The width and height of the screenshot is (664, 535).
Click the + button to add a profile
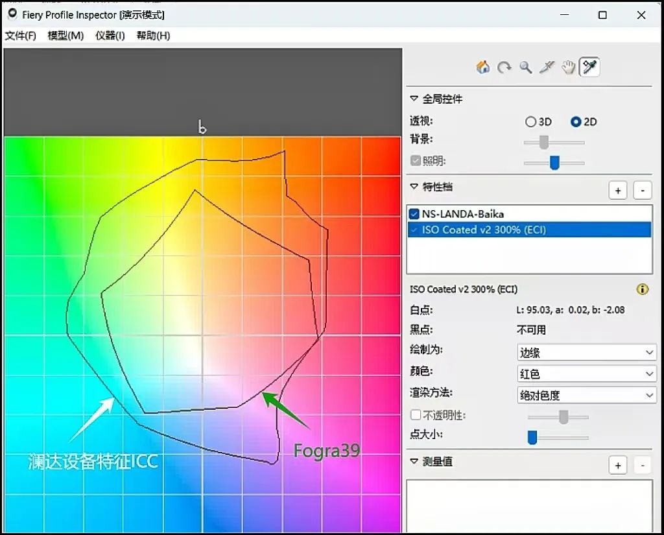617,190
